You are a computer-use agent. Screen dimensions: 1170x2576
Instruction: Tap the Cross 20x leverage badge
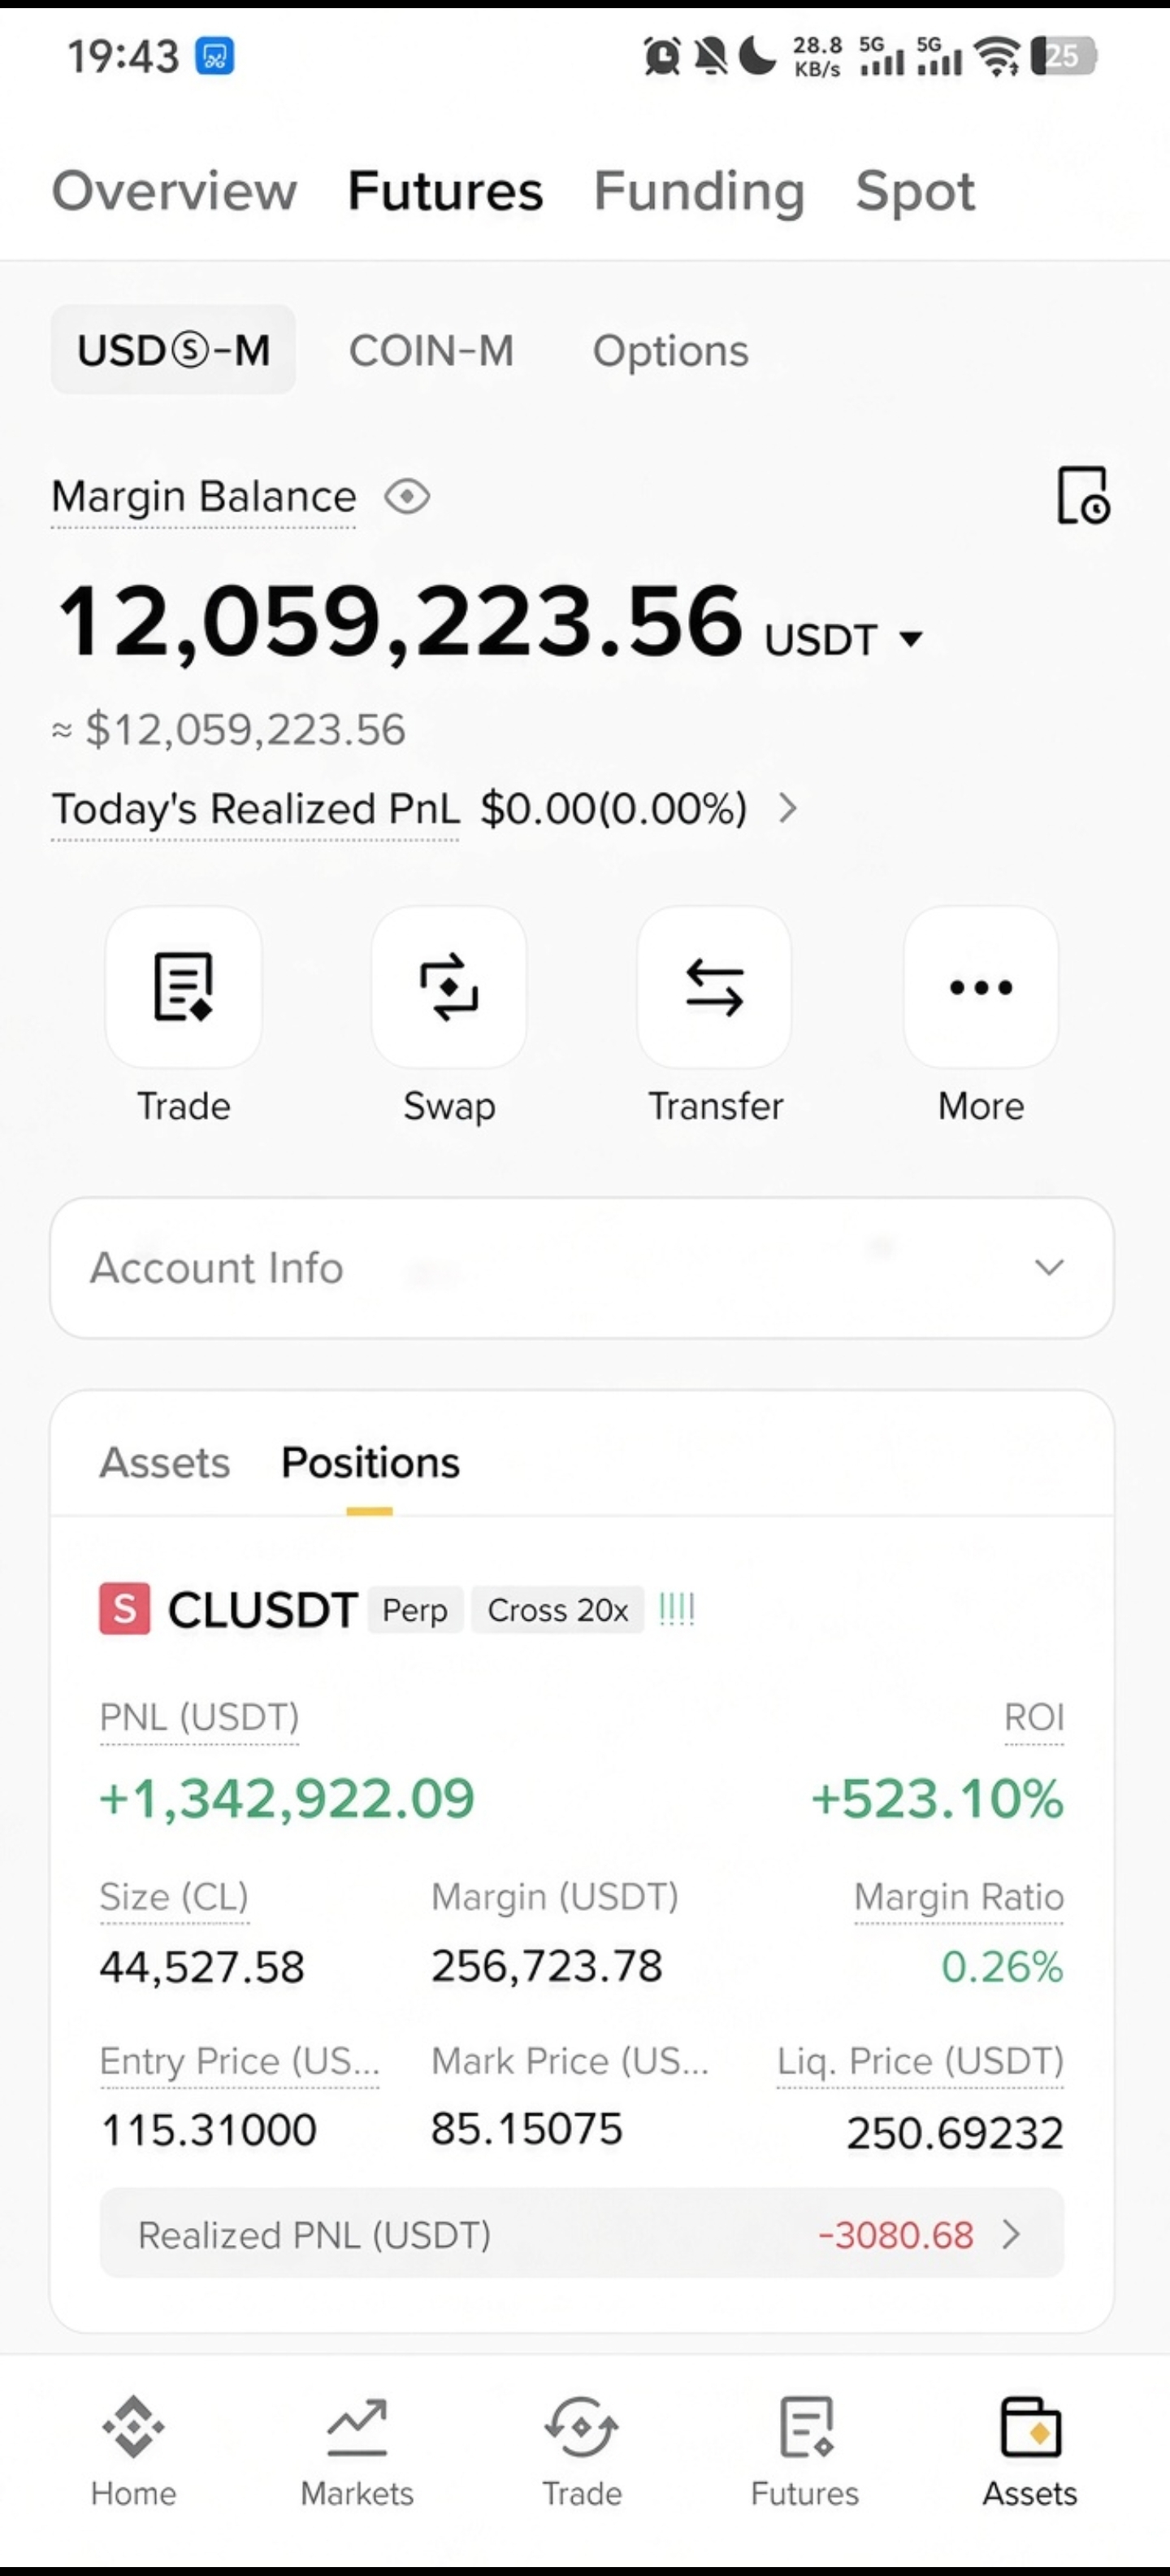[x=557, y=1610]
